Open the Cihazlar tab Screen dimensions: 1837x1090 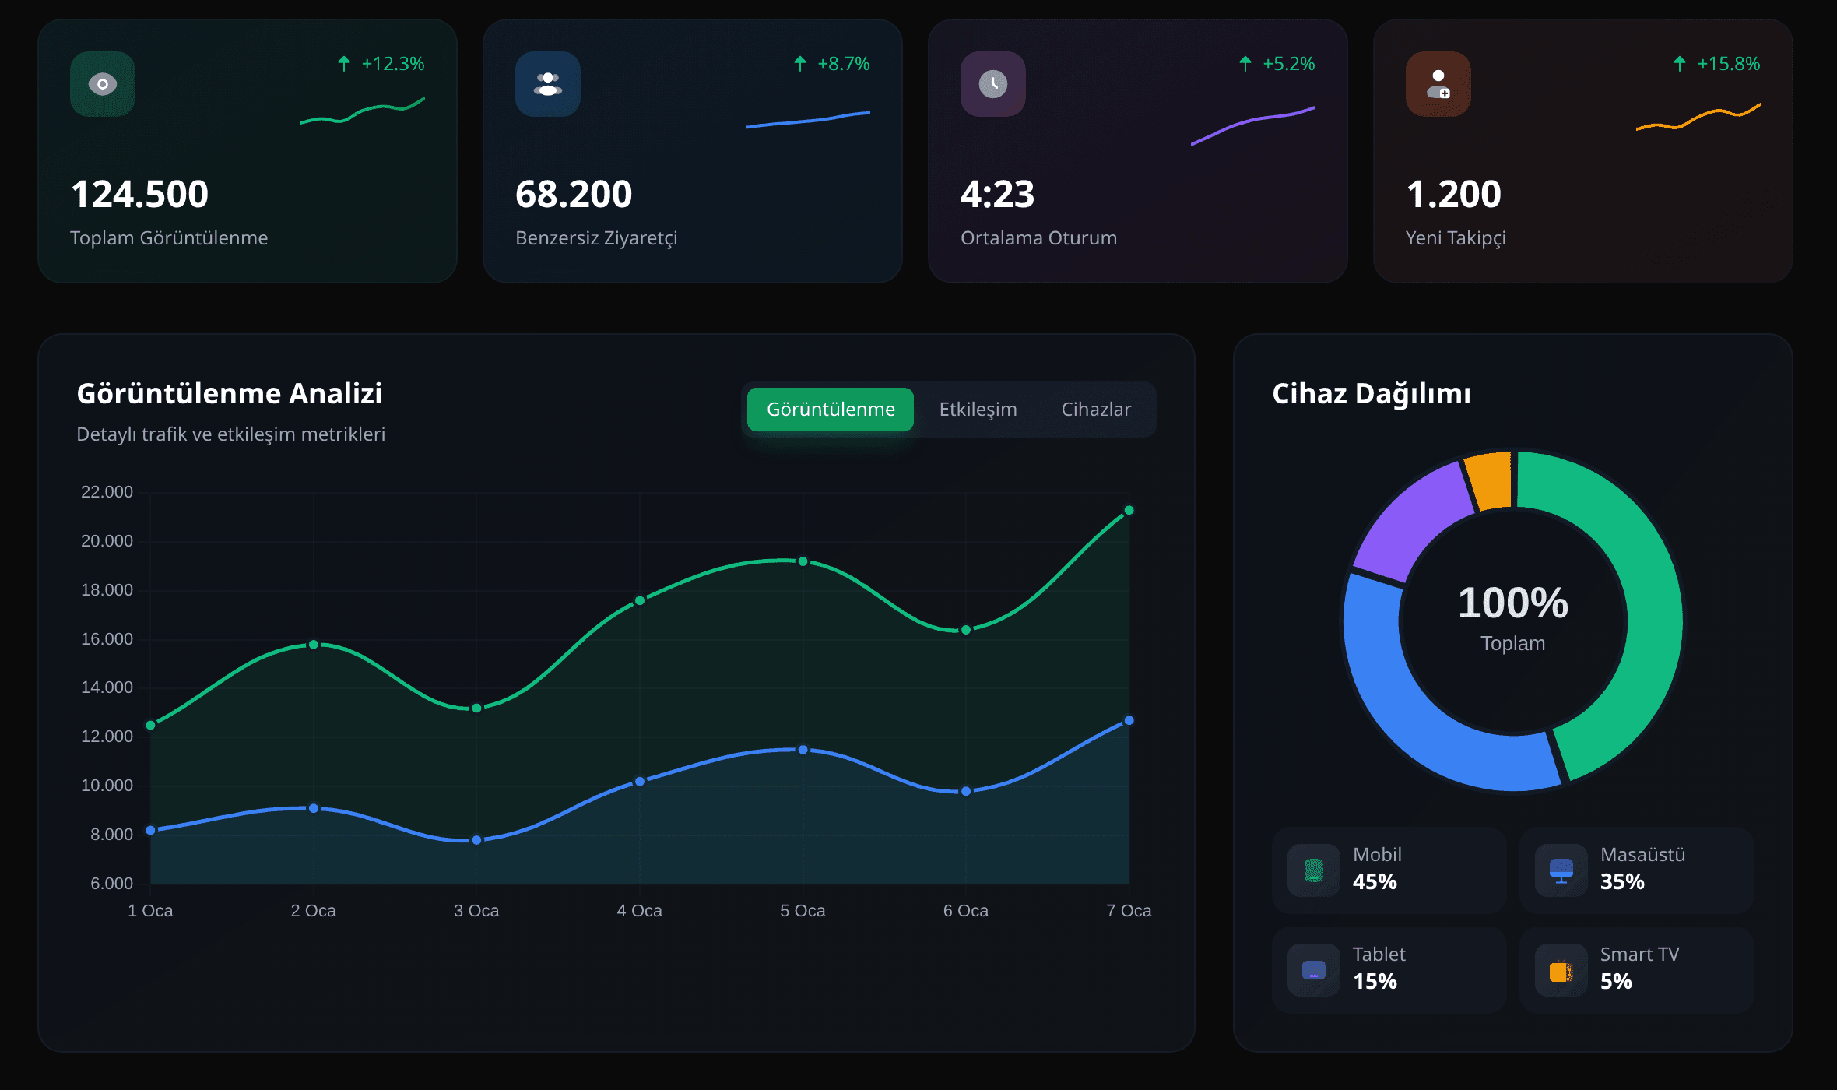tap(1096, 410)
